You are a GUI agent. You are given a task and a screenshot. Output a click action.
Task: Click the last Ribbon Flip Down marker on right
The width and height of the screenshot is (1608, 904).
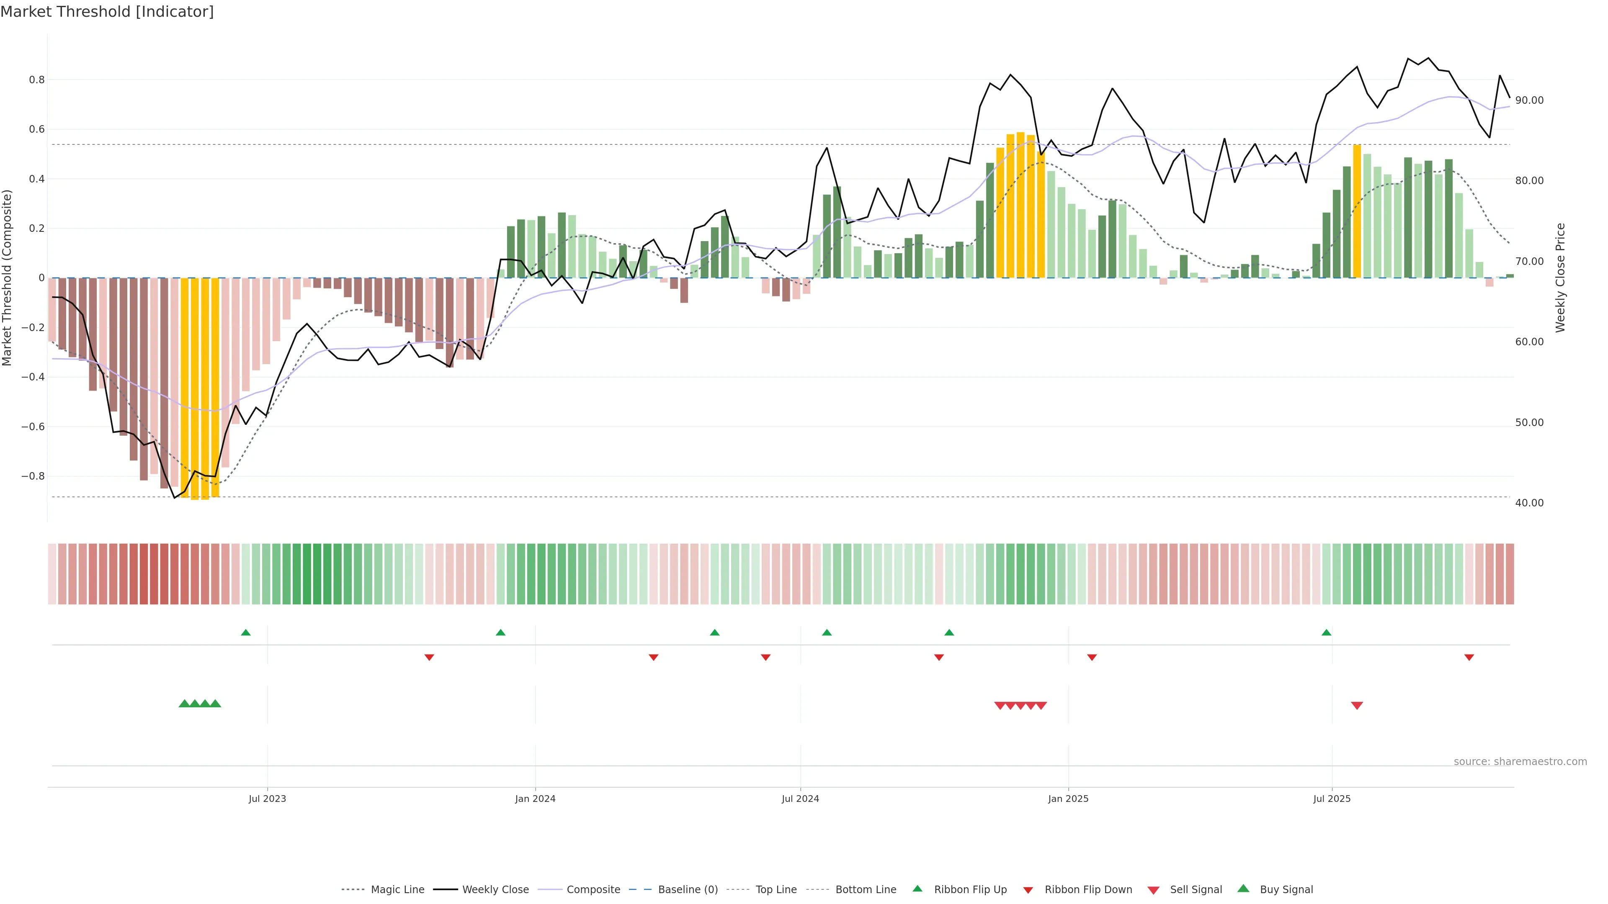pyautogui.click(x=1469, y=657)
